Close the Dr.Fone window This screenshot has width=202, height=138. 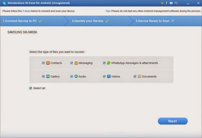(198, 3)
